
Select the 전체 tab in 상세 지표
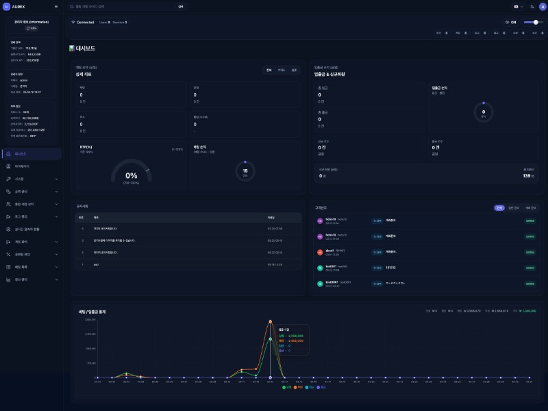269,70
